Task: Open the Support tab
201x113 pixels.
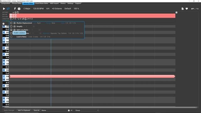Action: point(78,3)
